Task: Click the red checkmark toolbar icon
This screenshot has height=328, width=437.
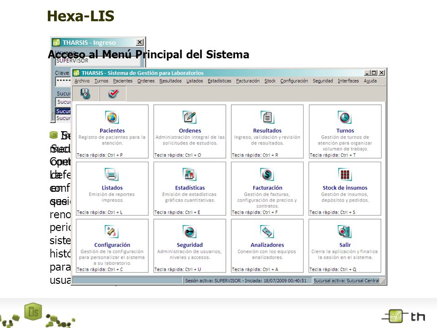Action: coord(113,93)
